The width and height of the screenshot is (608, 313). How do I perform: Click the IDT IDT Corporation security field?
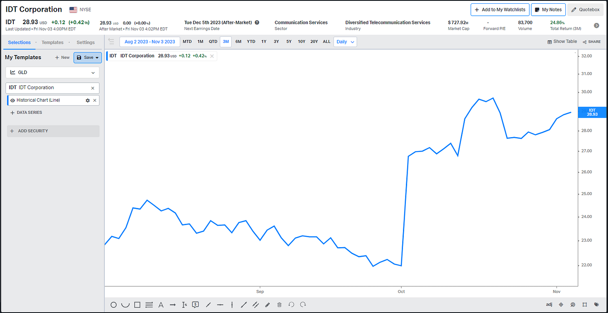tap(53, 88)
